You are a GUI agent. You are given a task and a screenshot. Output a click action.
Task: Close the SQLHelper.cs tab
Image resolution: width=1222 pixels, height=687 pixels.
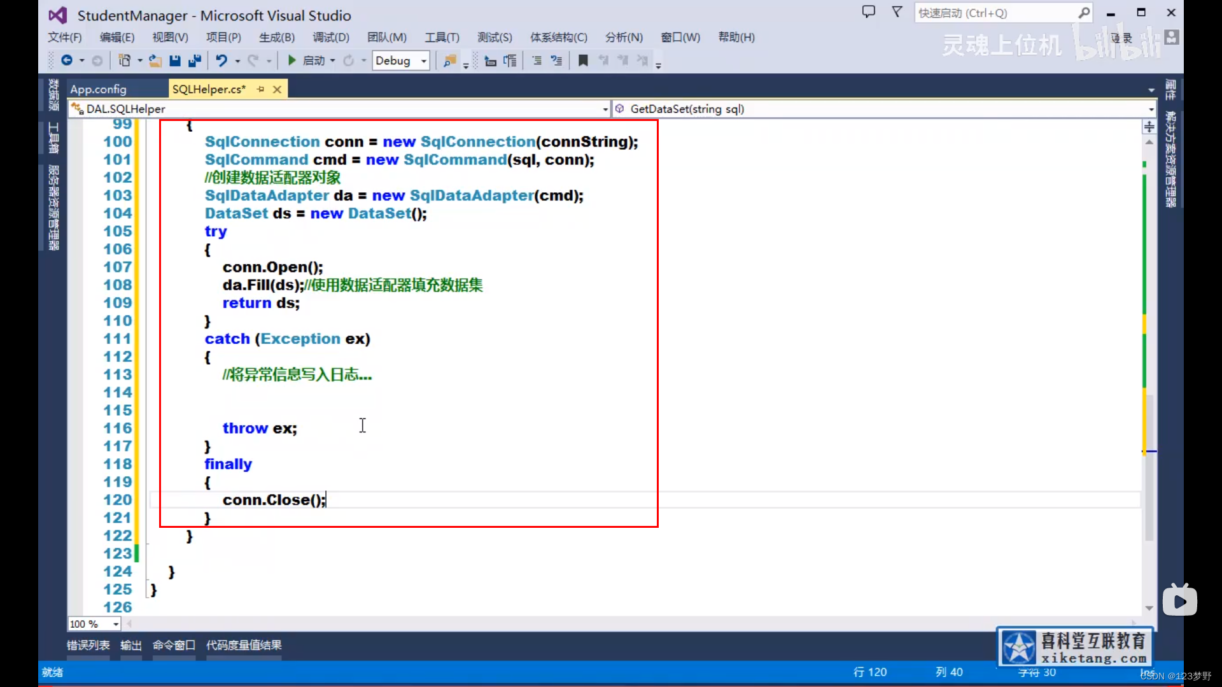[277, 89]
